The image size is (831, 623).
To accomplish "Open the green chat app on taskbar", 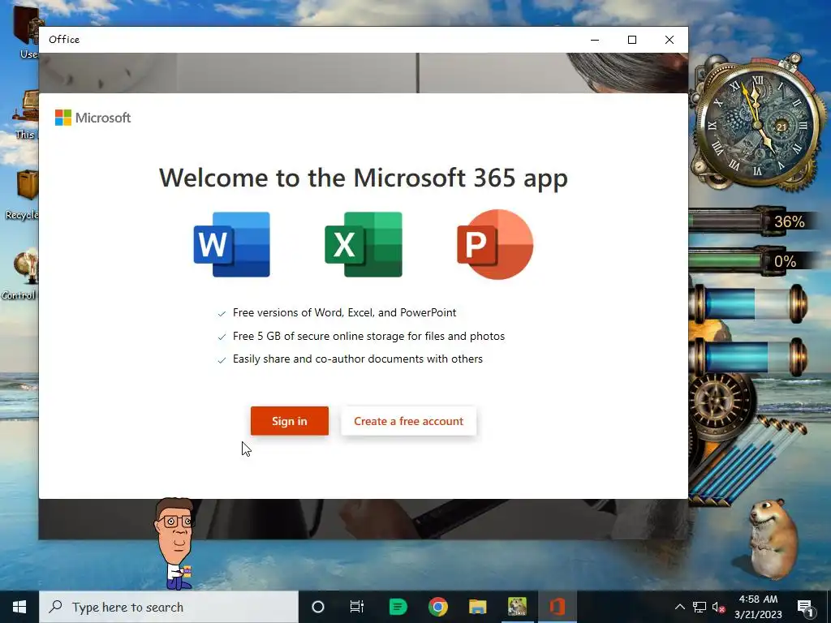I will [398, 607].
